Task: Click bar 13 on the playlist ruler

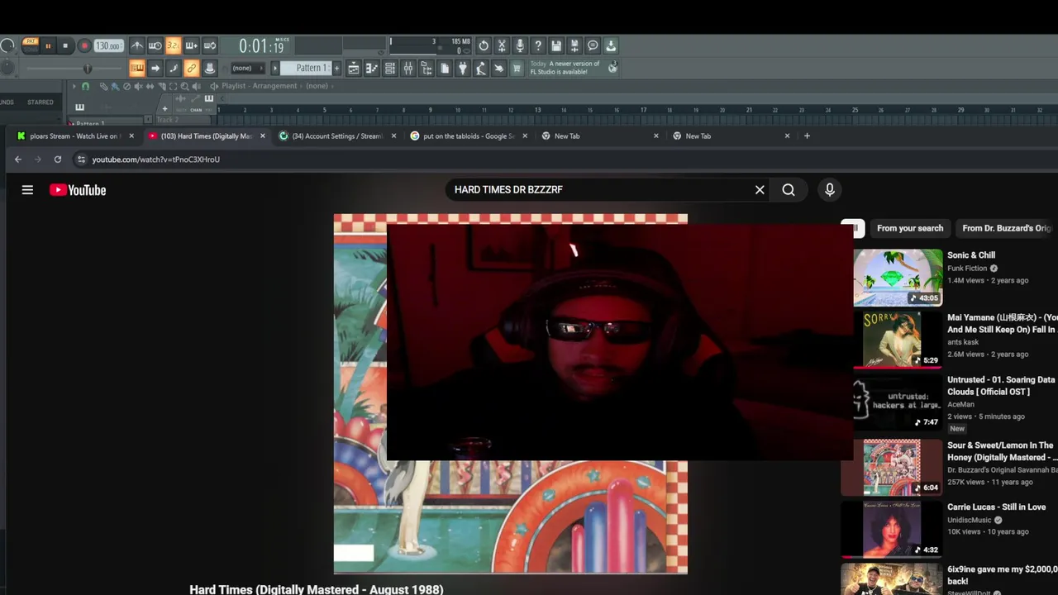Action: pyautogui.click(x=537, y=110)
